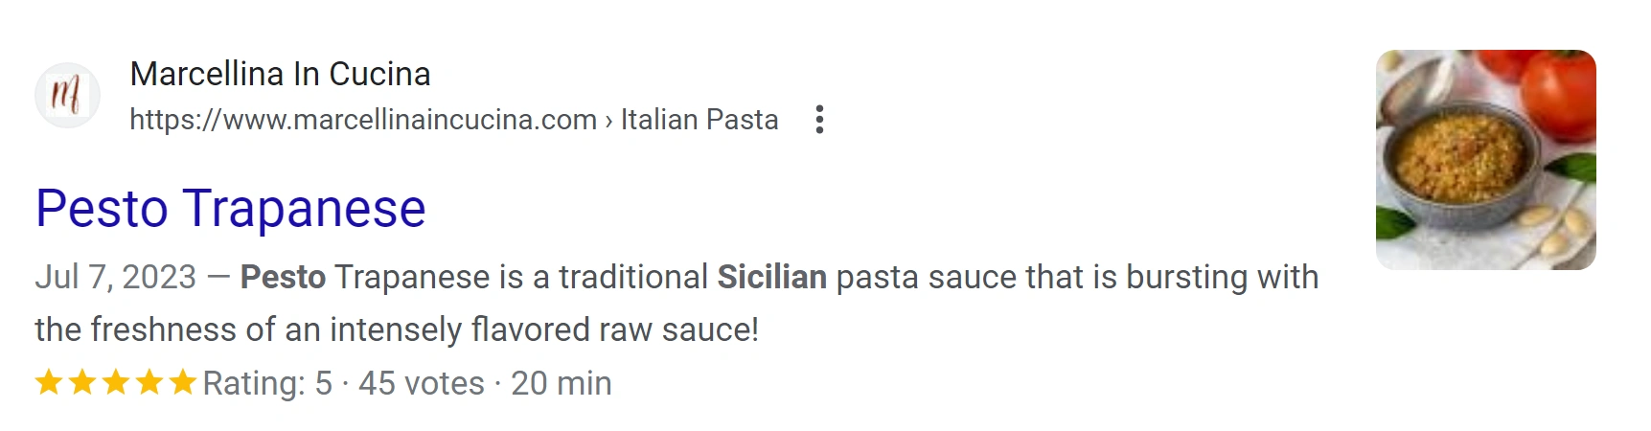The height and width of the screenshot is (431, 1651).
Task: Click the first rating star
Action: click(x=49, y=383)
